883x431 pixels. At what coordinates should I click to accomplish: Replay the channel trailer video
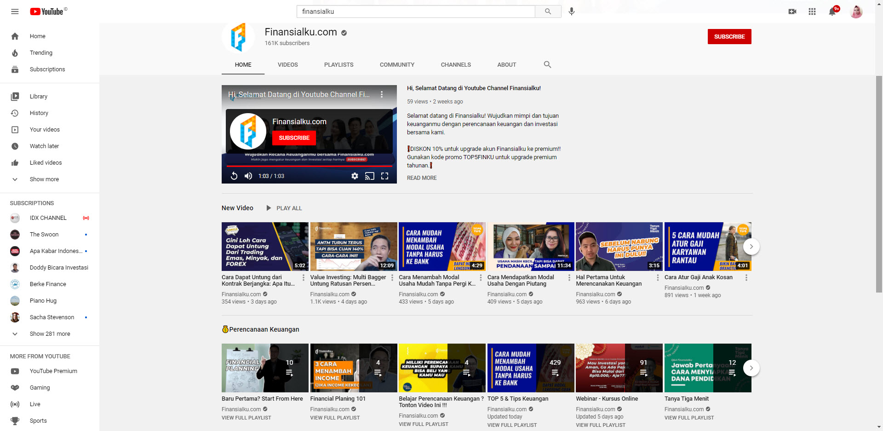point(234,176)
